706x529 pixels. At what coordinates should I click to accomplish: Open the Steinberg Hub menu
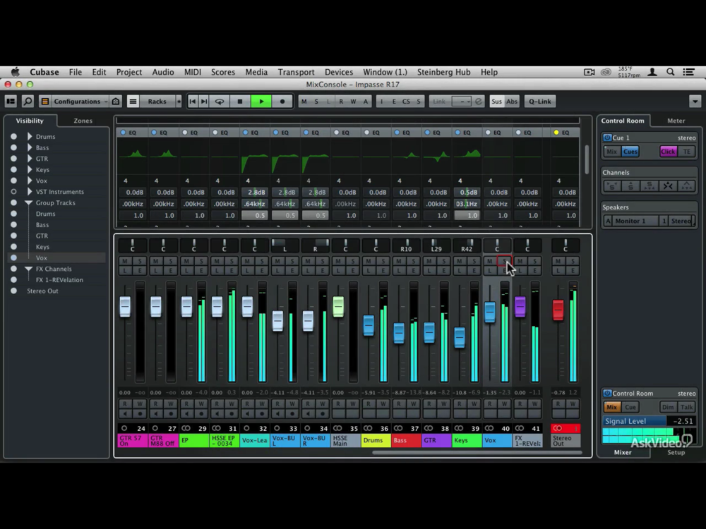tap(443, 72)
